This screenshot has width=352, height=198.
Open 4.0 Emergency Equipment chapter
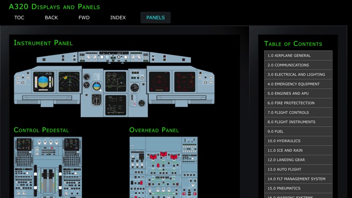(x=298, y=84)
